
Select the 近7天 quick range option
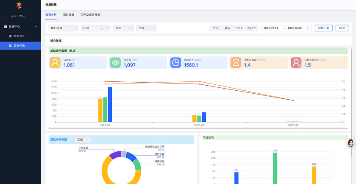[239, 28]
